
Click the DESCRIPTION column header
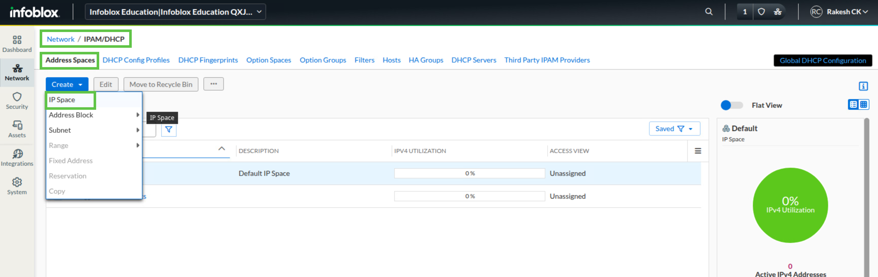pyautogui.click(x=258, y=151)
